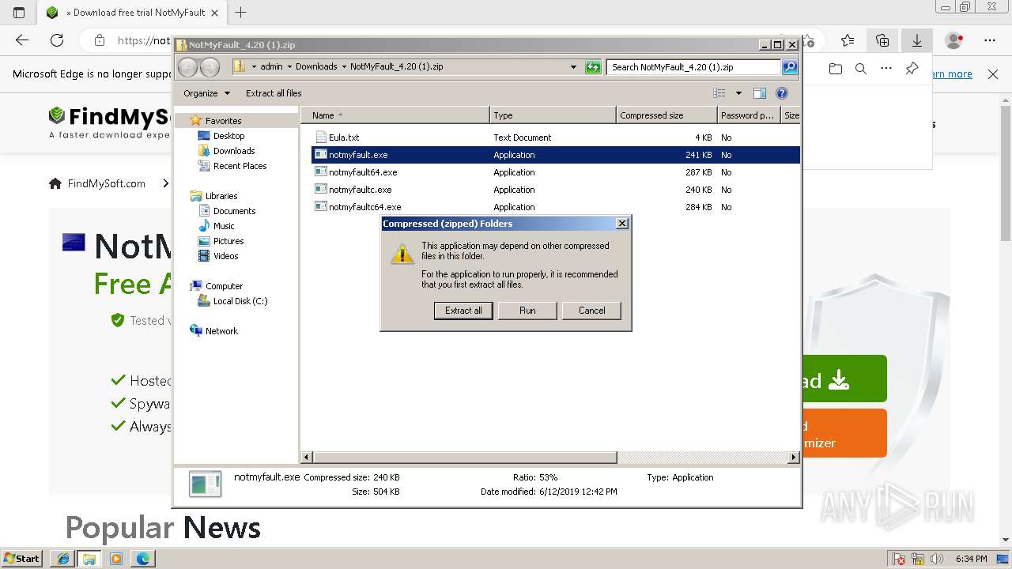This screenshot has width=1012, height=569.
Task: Open the view options dropdown arrow
Action: [738, 93]
